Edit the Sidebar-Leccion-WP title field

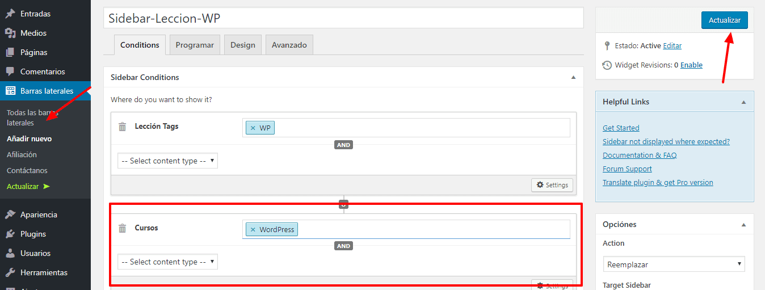tap(343, 18)
